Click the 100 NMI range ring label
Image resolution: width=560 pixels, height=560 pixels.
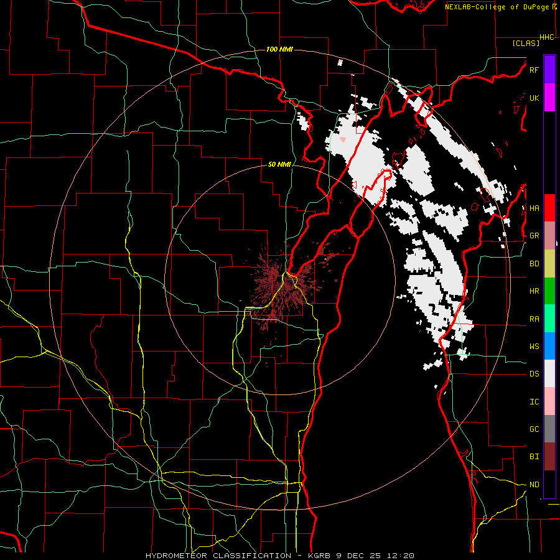click(279, 49)
